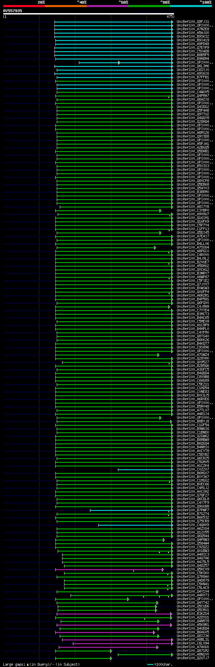Click the cyan ~100% identity legend bar
The width and height of the screenshot is (215, 667).
click(x=190, y=6)
